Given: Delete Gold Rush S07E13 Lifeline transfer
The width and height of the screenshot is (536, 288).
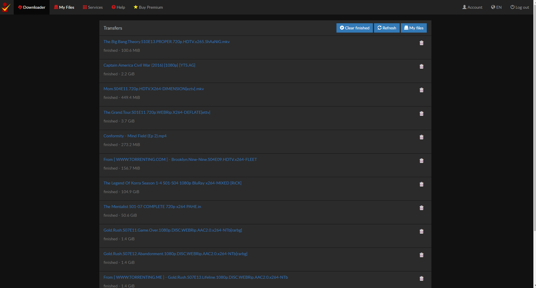Looking at the screenshot, I should click(421, 279).
